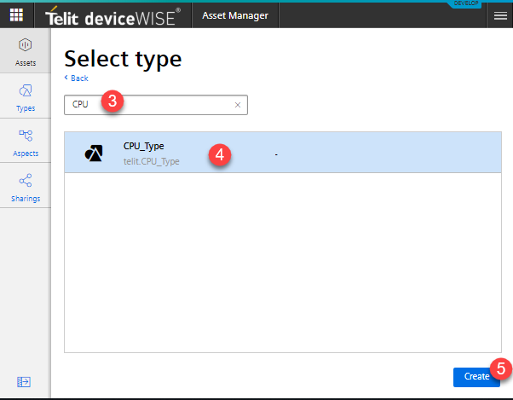Viewport: 513px width, 400px height.
Task: Open the Assets sidebar section
Action: click(26, 50)
